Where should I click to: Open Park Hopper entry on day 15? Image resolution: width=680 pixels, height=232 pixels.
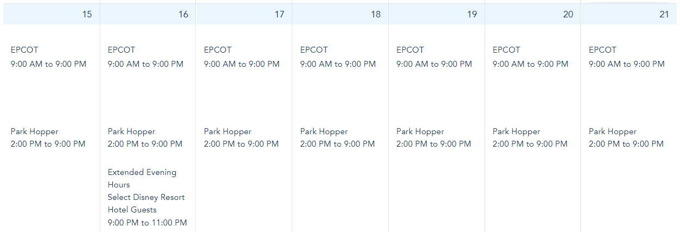[34, 131]
